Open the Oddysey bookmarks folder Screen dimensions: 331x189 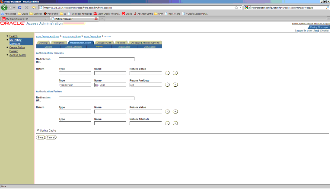click(x=36, y=14)
